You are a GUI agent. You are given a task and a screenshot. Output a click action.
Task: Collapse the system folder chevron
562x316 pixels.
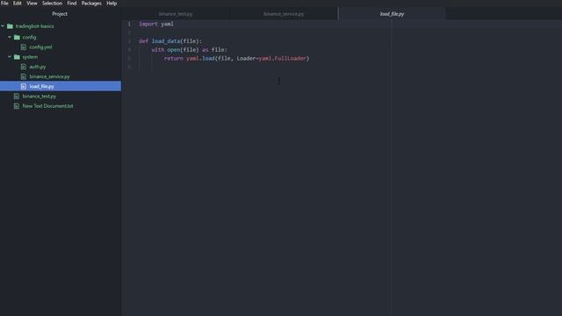[10, 57]
